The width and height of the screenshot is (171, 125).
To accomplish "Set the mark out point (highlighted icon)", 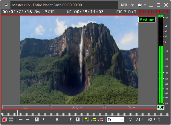I will tap(77, 120).
